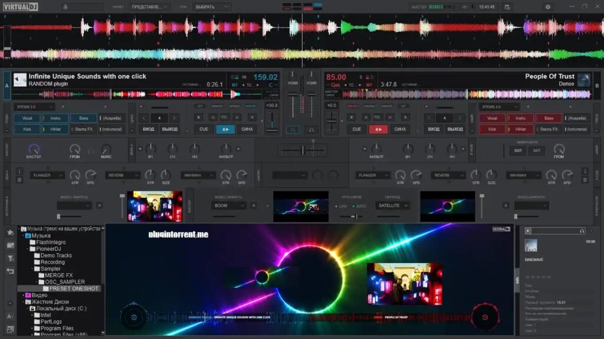Toggle the deck A HiHat stem pad

pyautogui.click(x=55, y=129)
